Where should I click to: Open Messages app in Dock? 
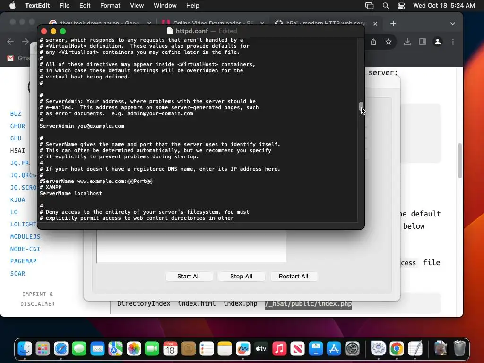pyautogui.click(x=79, y=349)
